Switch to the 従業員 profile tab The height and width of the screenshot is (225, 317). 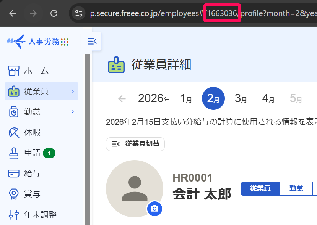260,188
